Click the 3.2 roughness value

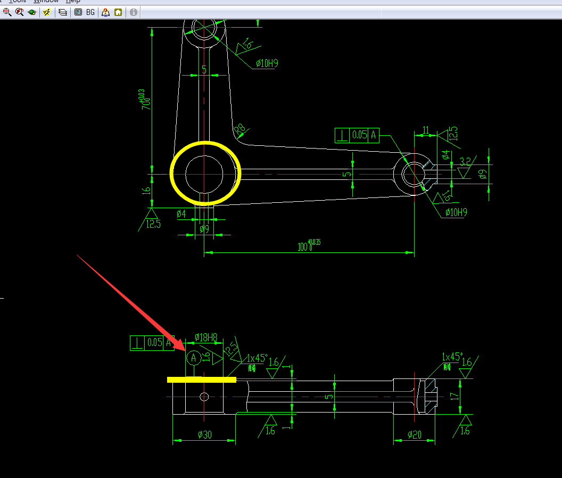coord(465,161)
